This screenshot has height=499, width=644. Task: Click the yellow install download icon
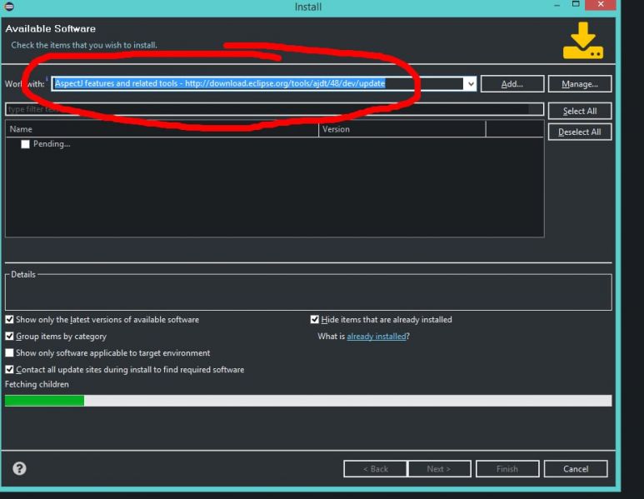[583, 41]
